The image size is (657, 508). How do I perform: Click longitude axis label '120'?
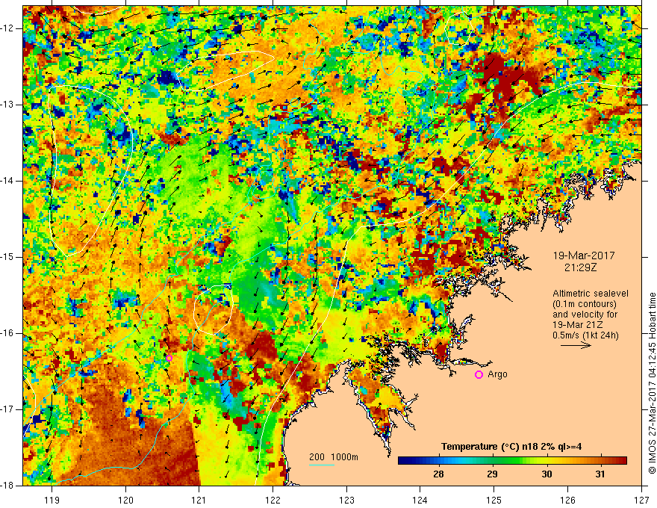(125, 500)
